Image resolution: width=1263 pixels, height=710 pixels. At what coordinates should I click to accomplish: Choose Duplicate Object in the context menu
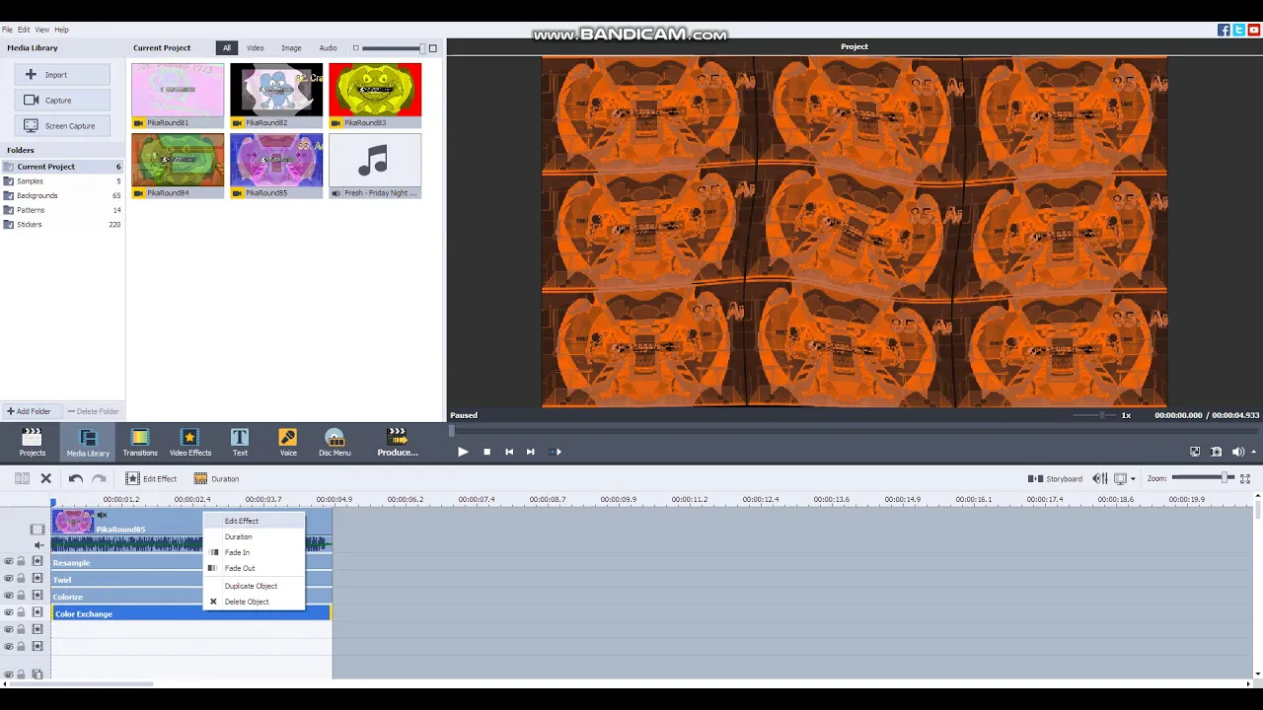pyautogui.click(x=255, y=586)
